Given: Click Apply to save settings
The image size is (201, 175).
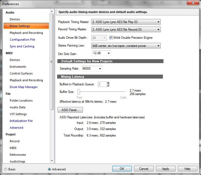Looking at the screenshot, I should [x=165, y=168].
